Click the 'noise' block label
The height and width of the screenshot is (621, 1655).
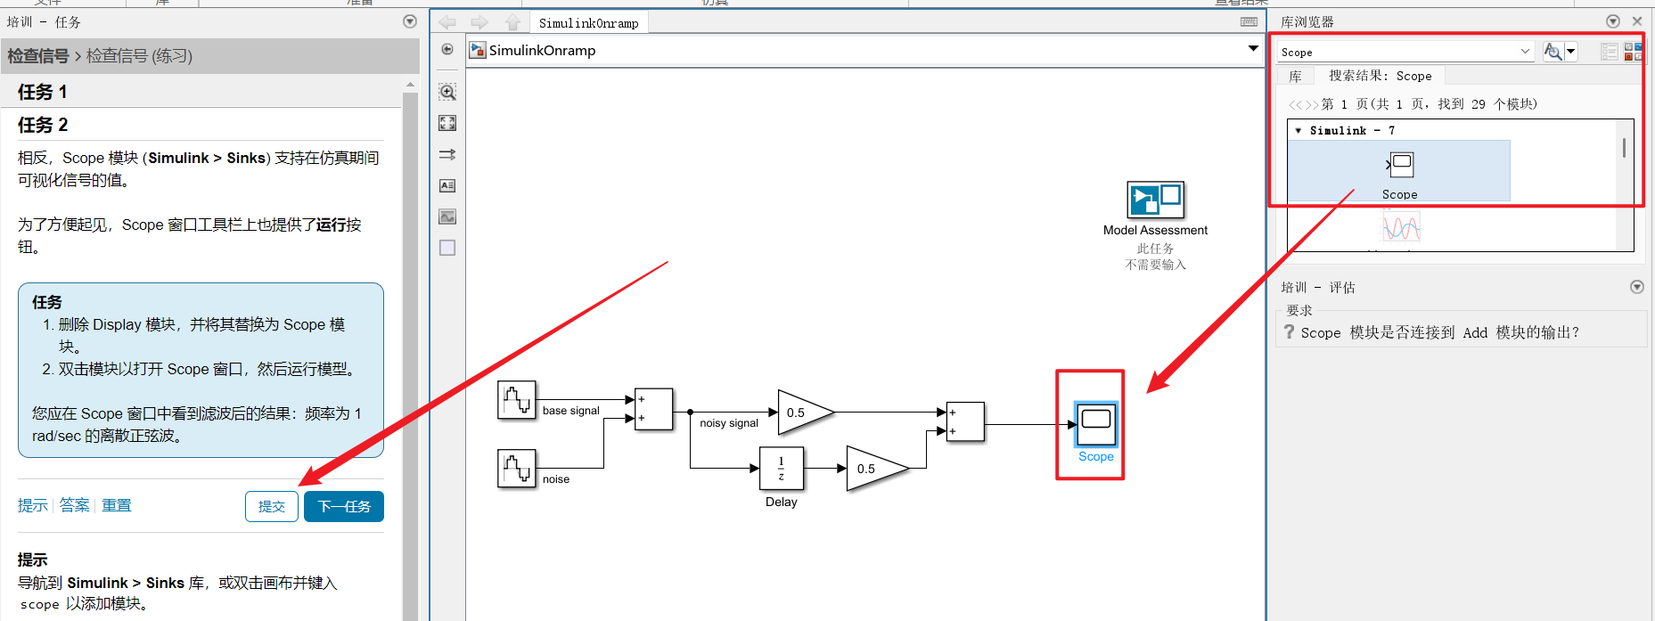pos(556,479)
